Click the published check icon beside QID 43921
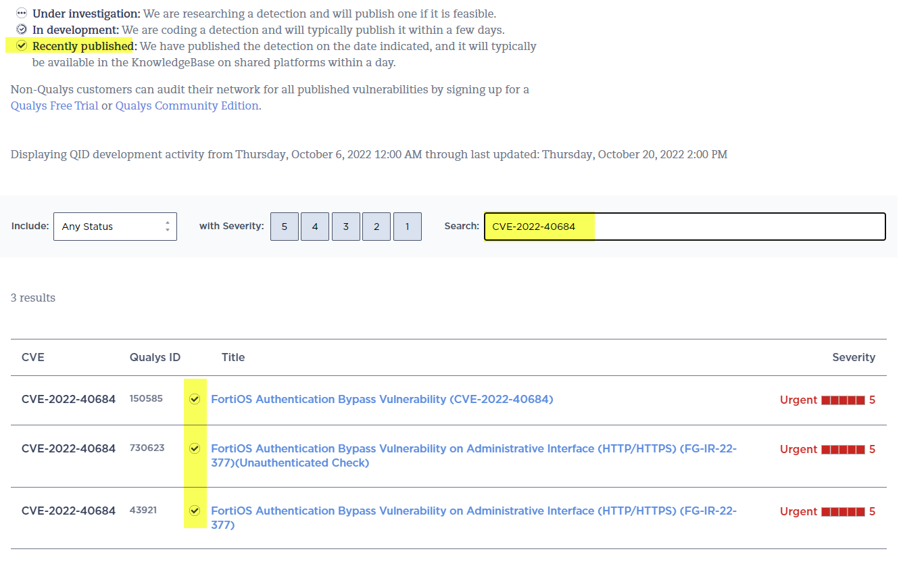Screen dimensions: 903x564 point(195,511)
